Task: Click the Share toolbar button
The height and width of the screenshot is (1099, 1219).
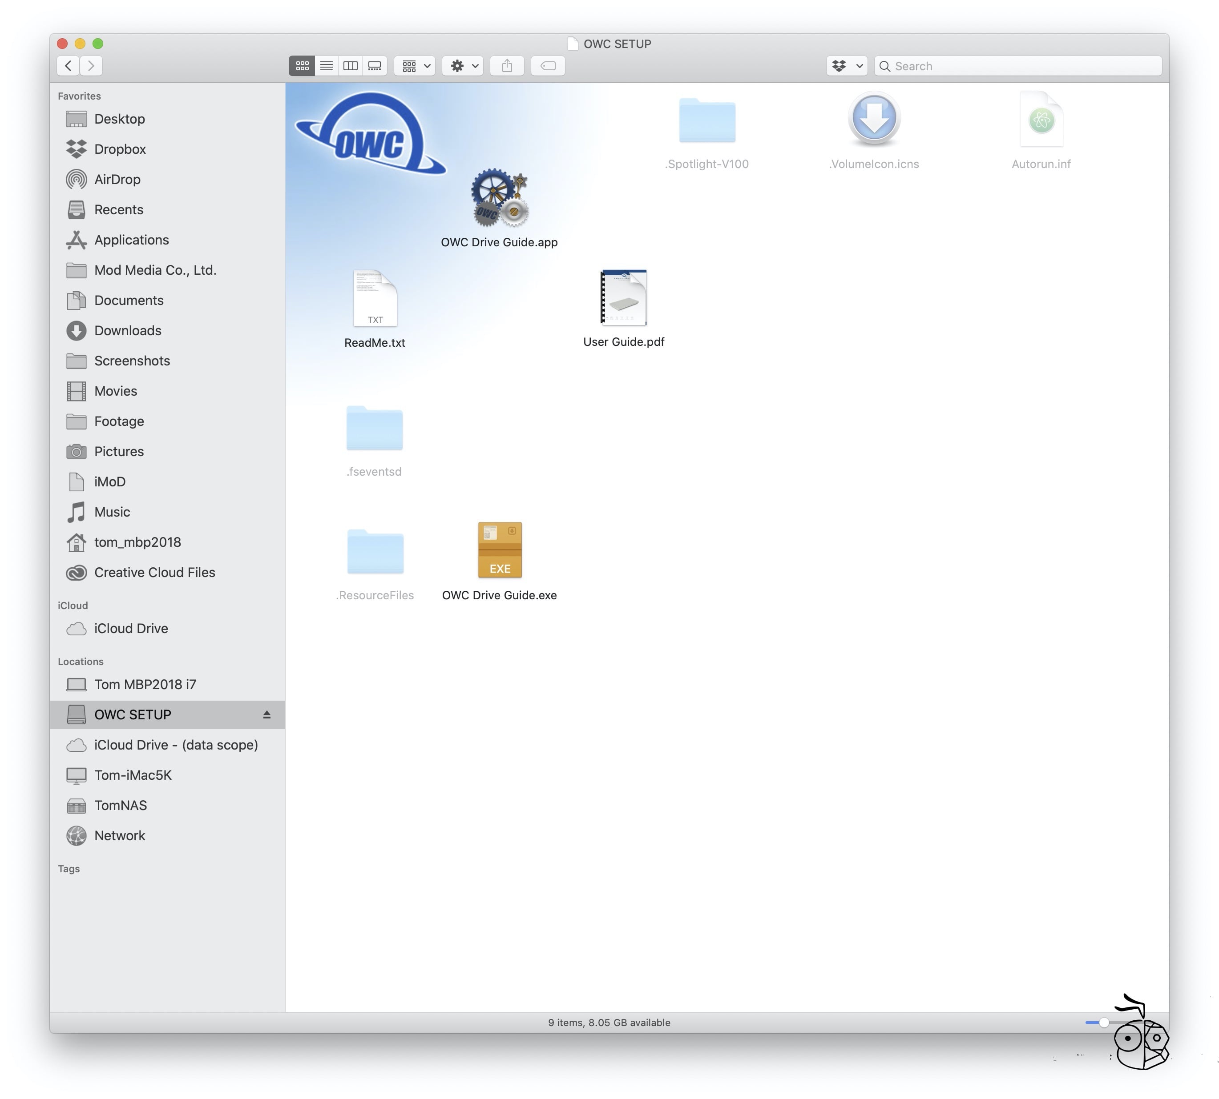Action: 507,66
